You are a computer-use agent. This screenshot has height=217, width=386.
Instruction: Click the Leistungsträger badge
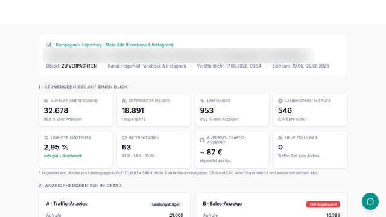[x=166, y=204]
